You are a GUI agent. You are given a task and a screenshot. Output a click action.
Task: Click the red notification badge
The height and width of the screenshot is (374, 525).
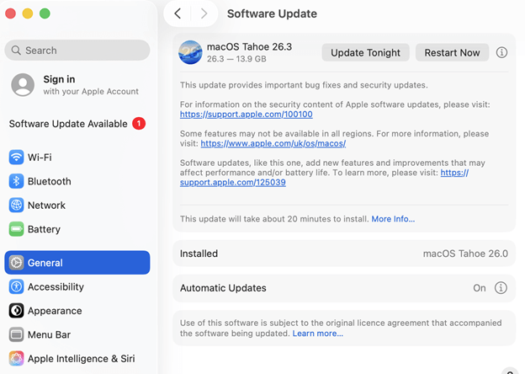click(139, 124)
